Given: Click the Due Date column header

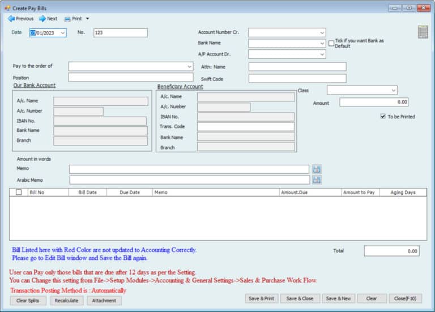Looking at the screenshot, I should [129, 193].
